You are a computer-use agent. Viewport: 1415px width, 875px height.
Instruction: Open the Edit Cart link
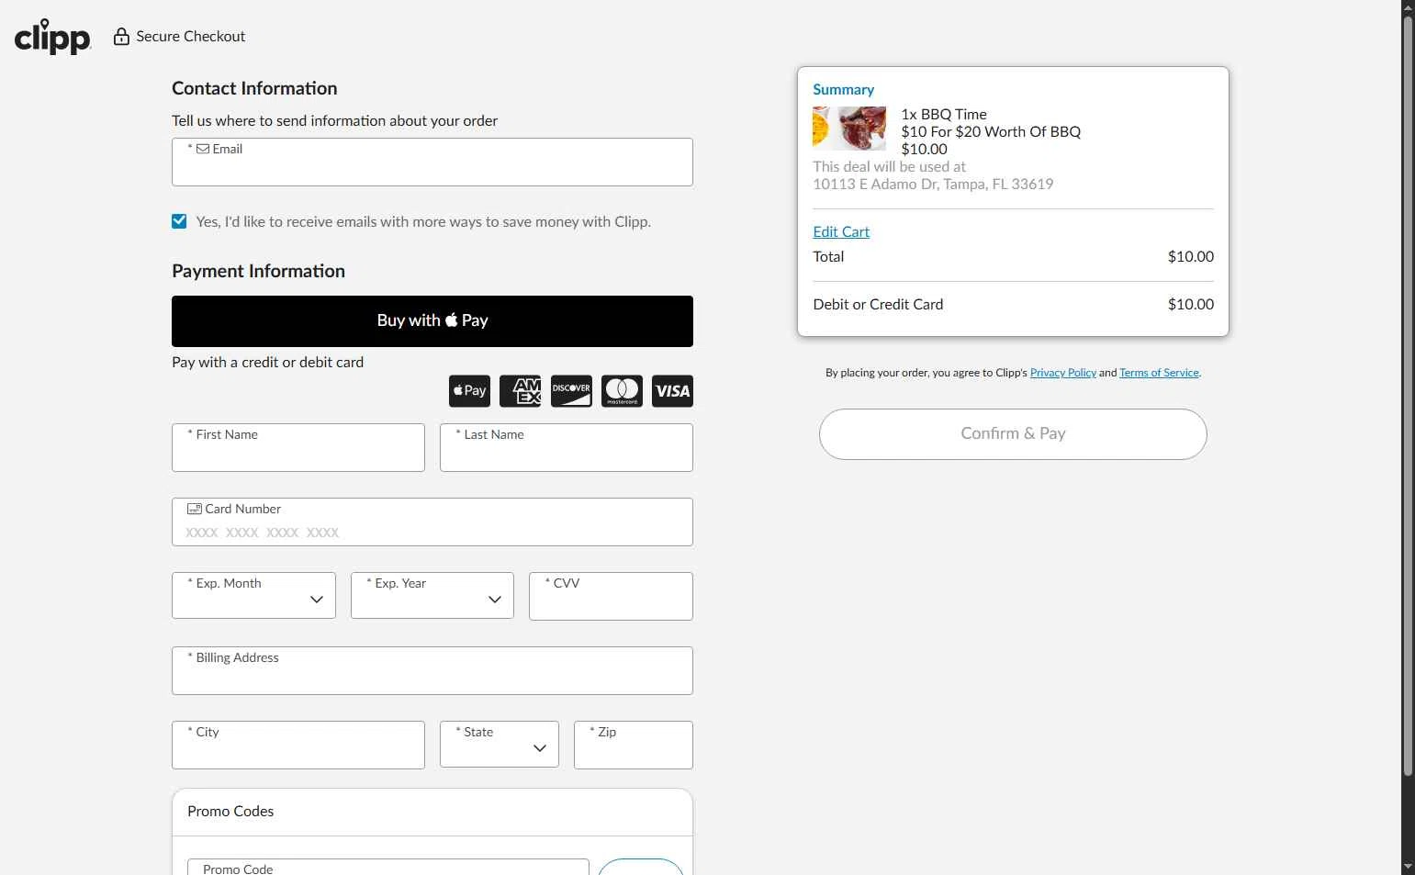click(841, 232)
